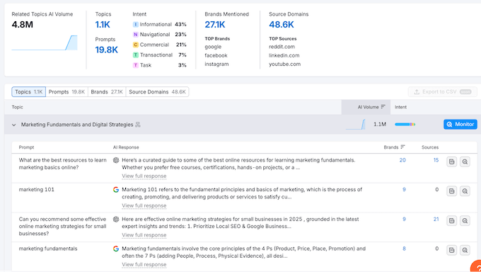Open the document icon for 'marketing 101' row

(451, 191)
